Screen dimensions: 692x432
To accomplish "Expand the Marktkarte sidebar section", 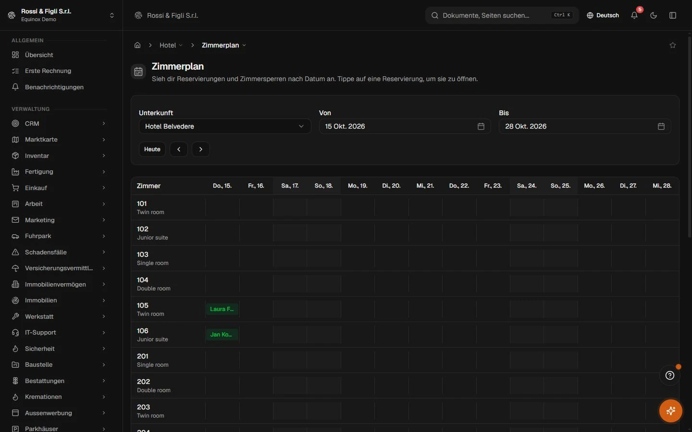I will 59,140.
